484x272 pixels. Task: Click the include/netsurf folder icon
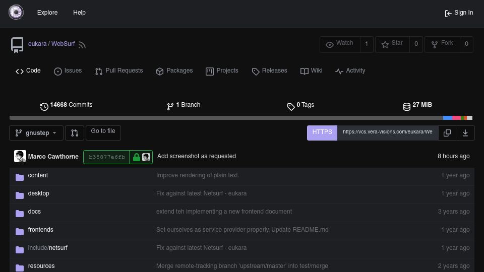(x=20, y=250)
